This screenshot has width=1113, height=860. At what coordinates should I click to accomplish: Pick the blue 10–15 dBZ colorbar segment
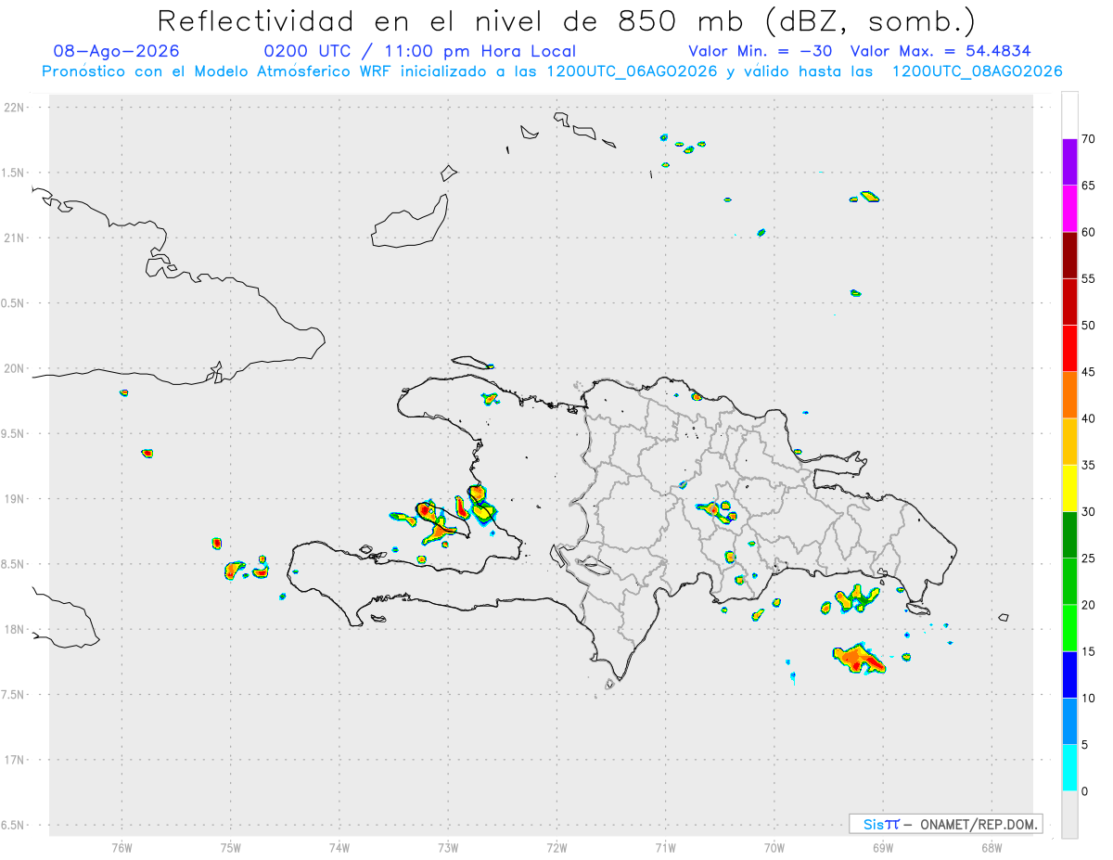point(1069,674)
